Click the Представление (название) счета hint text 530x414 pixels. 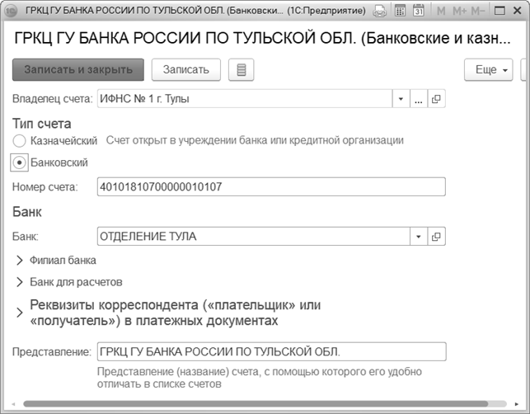click(260, 378)
